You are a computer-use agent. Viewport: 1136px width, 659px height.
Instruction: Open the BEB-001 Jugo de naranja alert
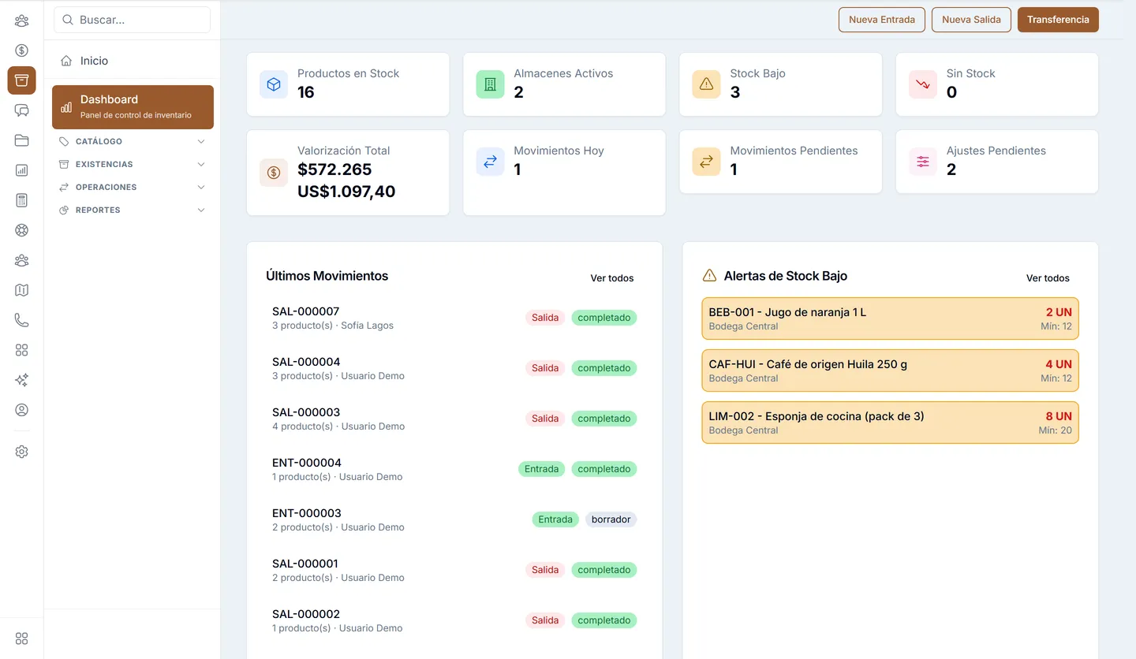[890, 318]
